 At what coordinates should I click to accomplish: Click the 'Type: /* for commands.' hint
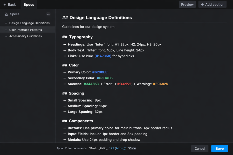click(72, 148)
